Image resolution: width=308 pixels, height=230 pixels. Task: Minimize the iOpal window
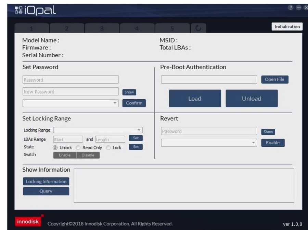298,8
